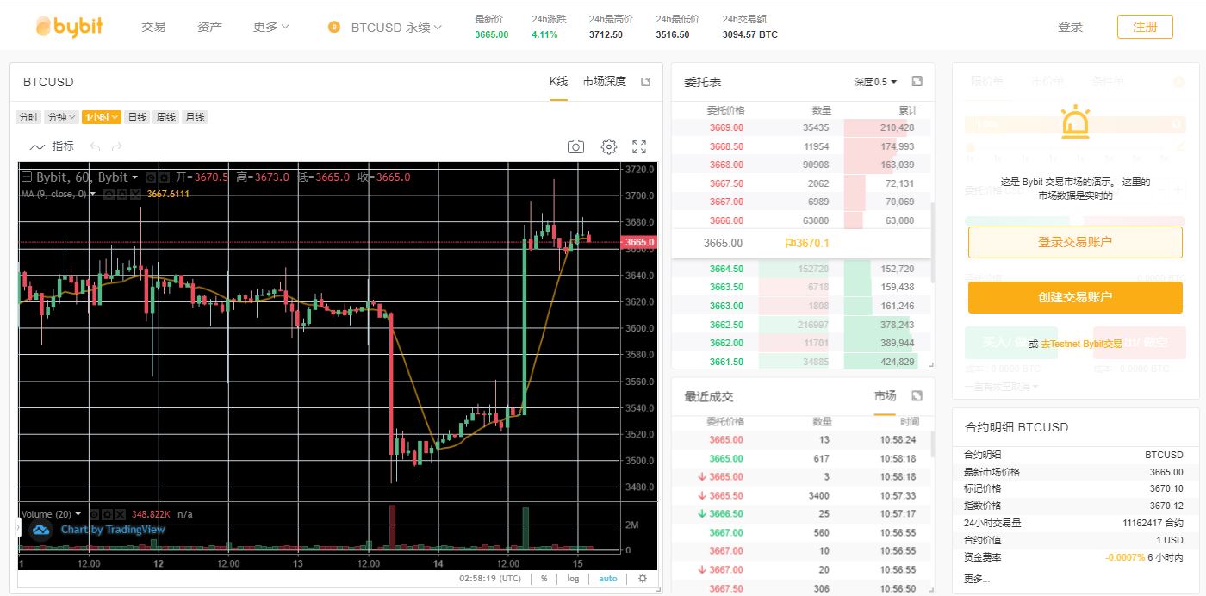Click the undo arrow in chart toolbar

(96, 146)
